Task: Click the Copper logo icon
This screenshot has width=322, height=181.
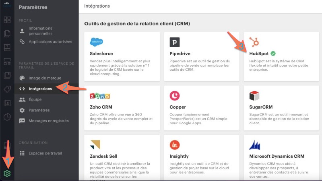Action: point(175,96)
